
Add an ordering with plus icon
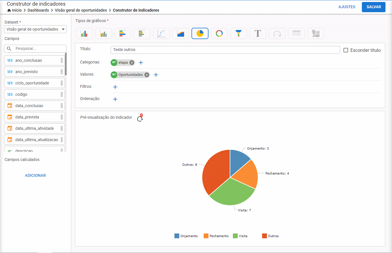(115, 99)
